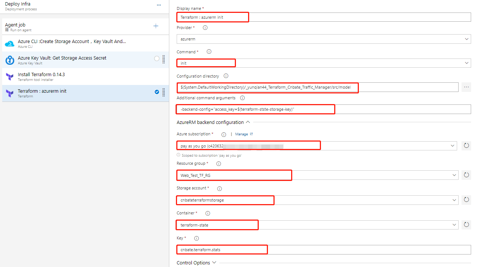The height and width of the screenshot is (267, 484).
Task: Show info for the Provider field
Action: [205, 28]
